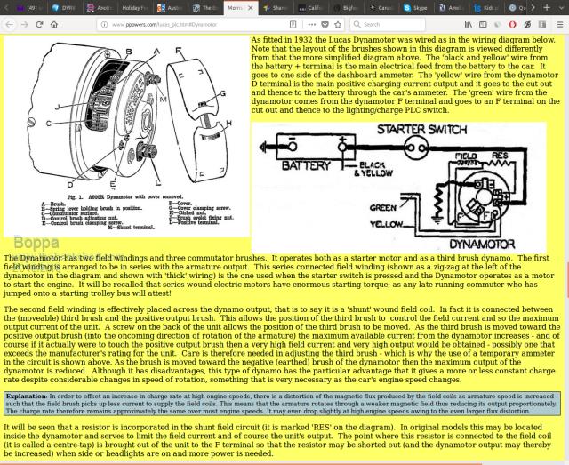This screenshot has width=569, height=465.
Task: Open the Library view button
Action: coord(469,25)
